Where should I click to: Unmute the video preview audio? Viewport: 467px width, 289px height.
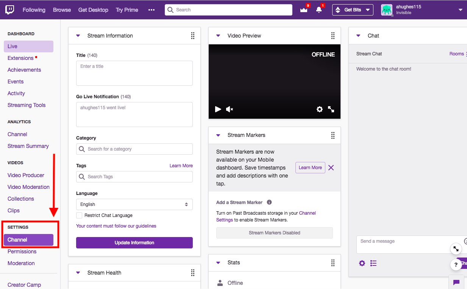(230, 109)
